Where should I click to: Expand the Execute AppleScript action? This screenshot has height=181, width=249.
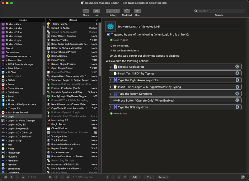[x=111, y=67]
